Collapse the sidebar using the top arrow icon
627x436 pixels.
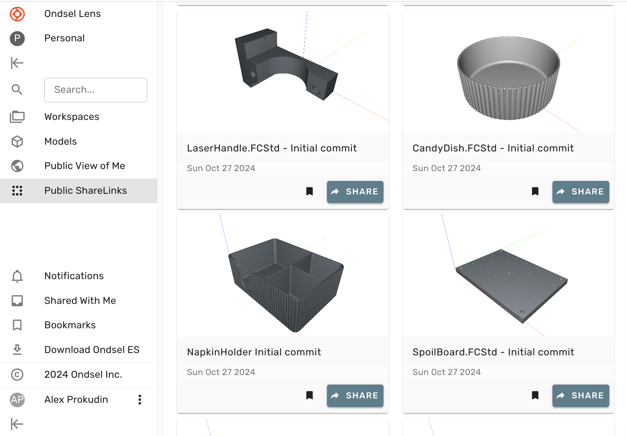point(17,63)
